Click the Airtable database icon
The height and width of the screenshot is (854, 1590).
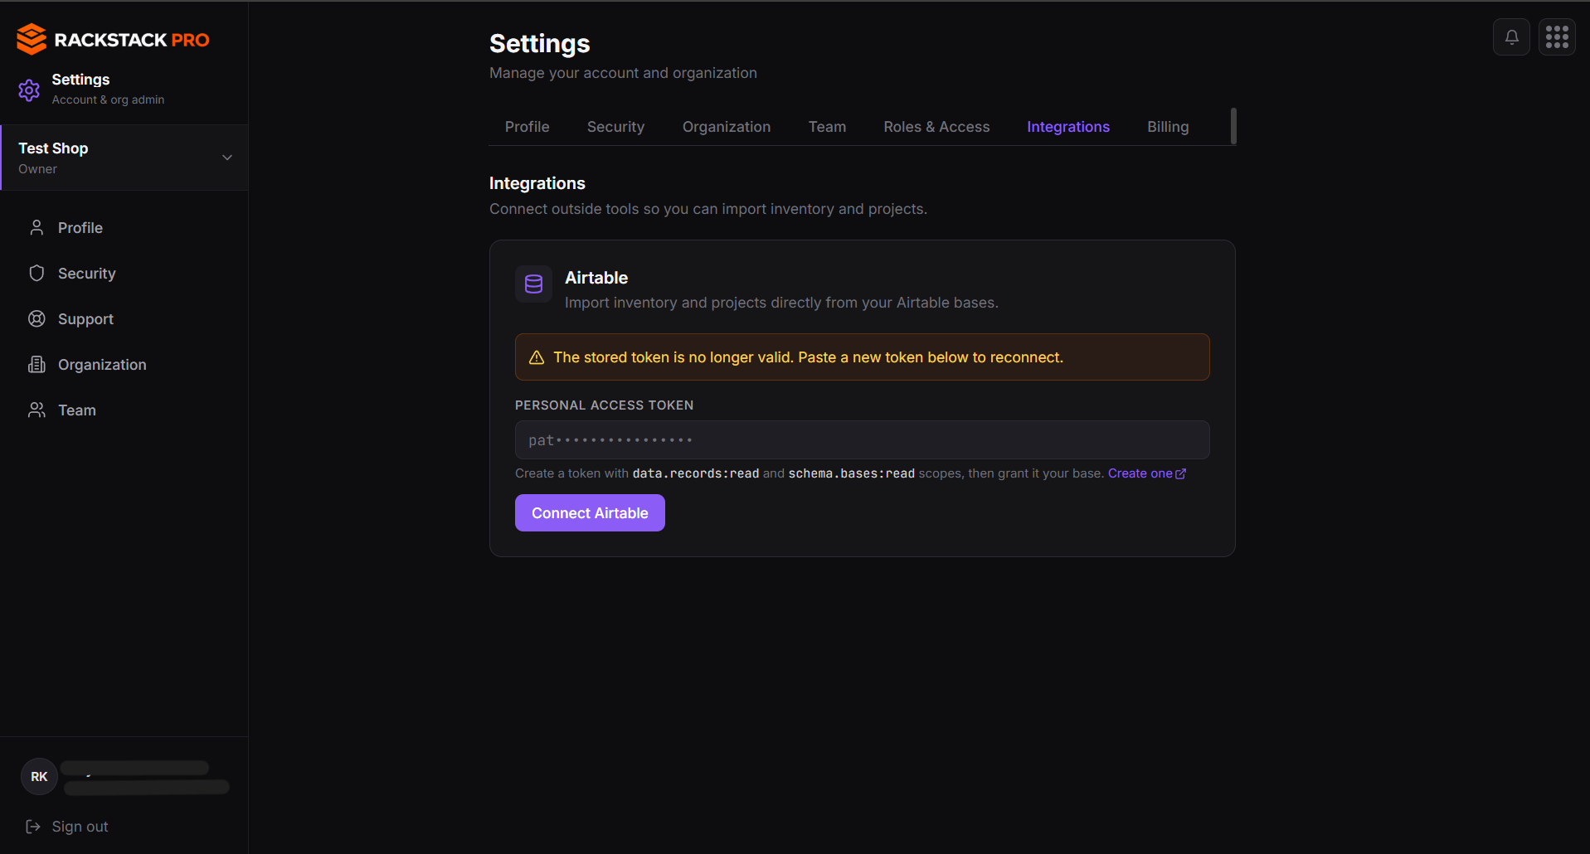pyautogui.click(x=533, y=284)
